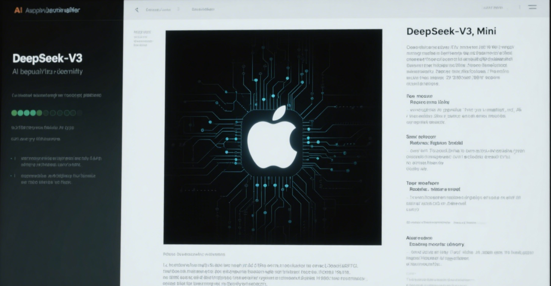Click the first green rating dot
551x286 pixels.
14,113
